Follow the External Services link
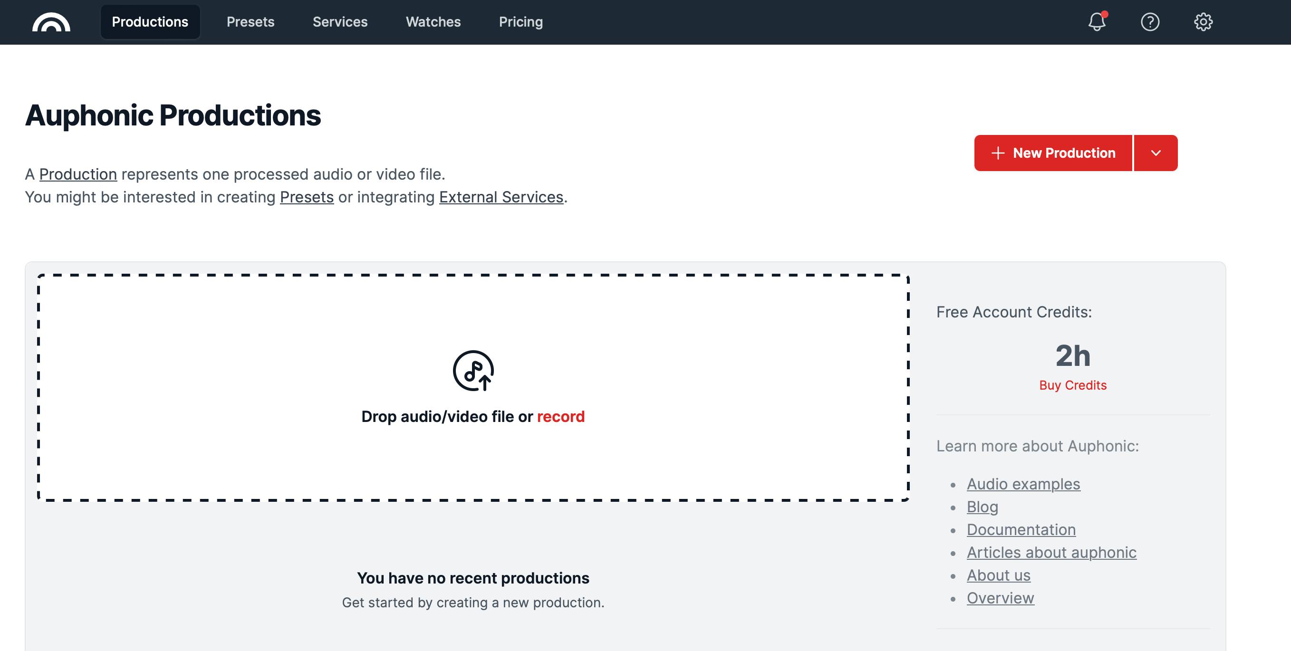 (x=501, y=198)
